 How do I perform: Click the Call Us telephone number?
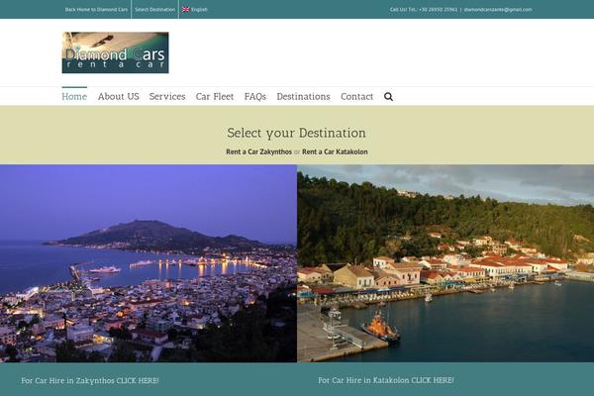pyautogui.click(x=424, y=10)
